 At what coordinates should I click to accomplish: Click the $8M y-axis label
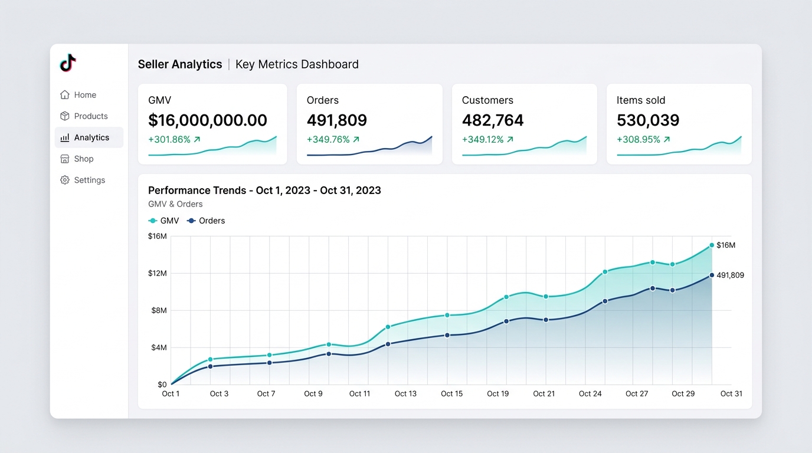159,310
